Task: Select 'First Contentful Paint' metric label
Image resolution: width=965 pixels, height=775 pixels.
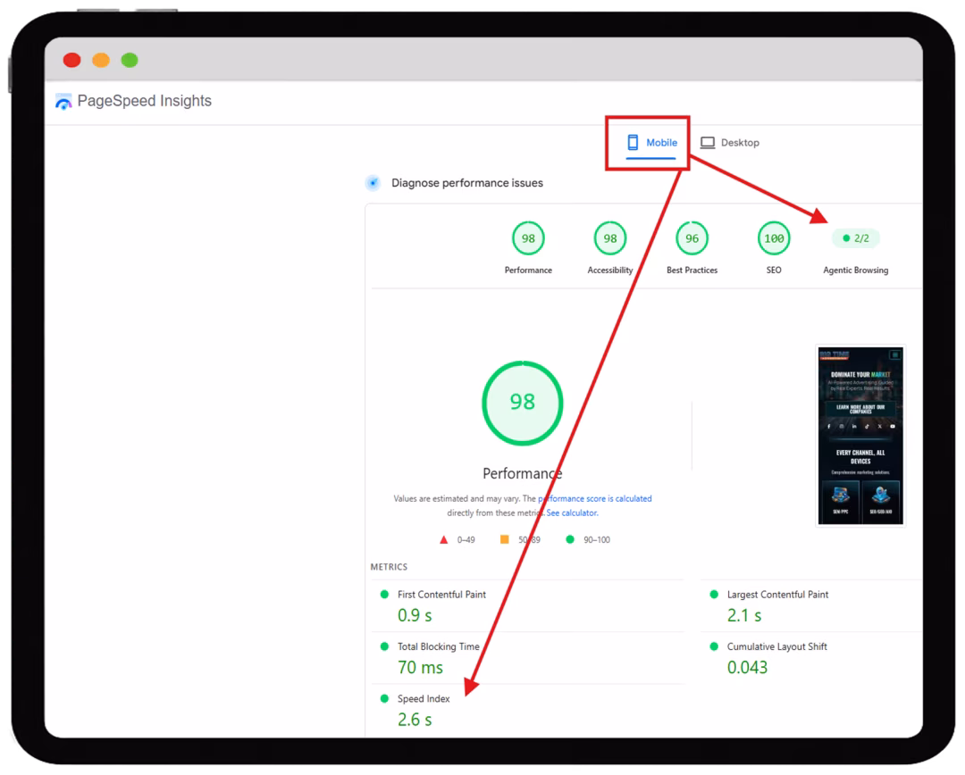Action: [441, 594]
